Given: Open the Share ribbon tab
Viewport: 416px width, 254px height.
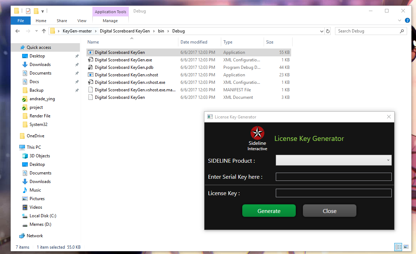Looking at the screenshot, I should point(62,21).
